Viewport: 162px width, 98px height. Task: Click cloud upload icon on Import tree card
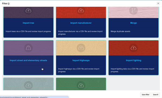tap(28, 11)
